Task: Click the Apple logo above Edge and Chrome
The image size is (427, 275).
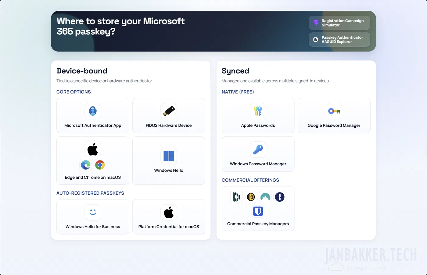Action: pos(93,149)
